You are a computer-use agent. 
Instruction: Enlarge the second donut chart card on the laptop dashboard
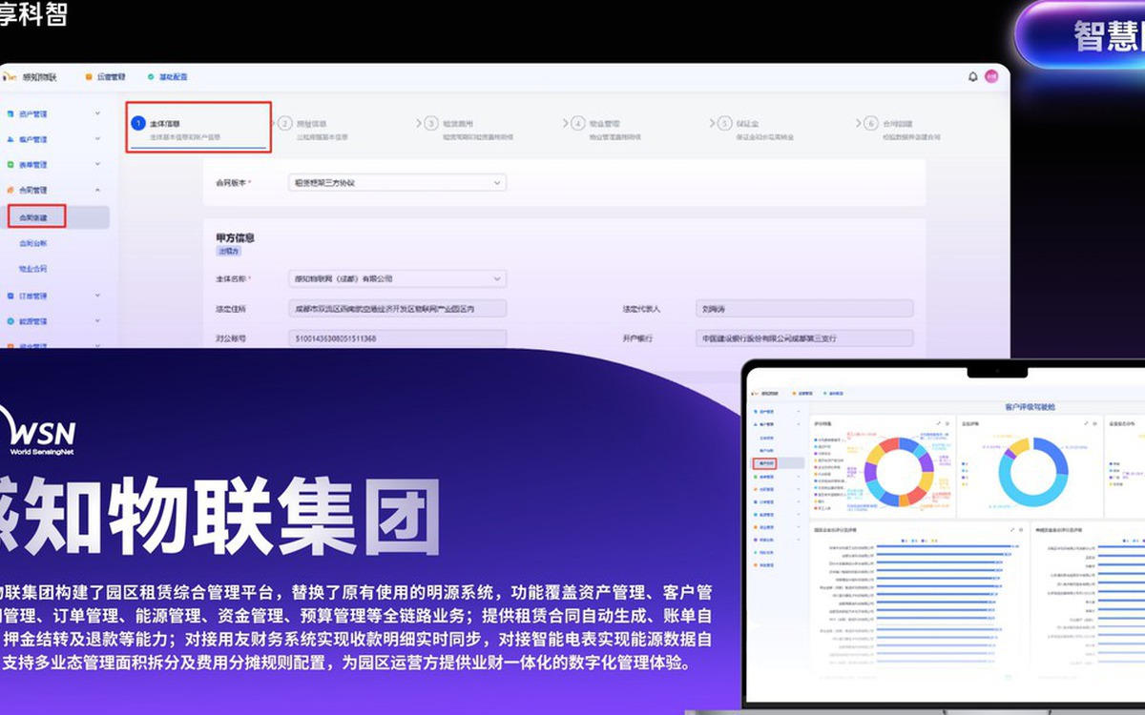click(1085, 422)
